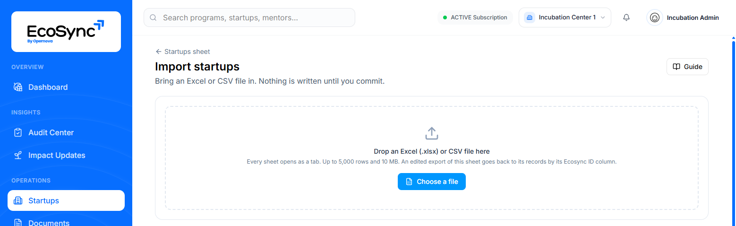The height and width of the screenshot is (226, 736).
Task: Click text "Nothing is written until you commit"
Action: (x=321, y=81)
